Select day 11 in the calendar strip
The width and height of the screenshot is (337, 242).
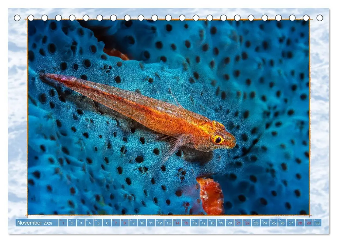pyautogui.click(x=151, y=223)
